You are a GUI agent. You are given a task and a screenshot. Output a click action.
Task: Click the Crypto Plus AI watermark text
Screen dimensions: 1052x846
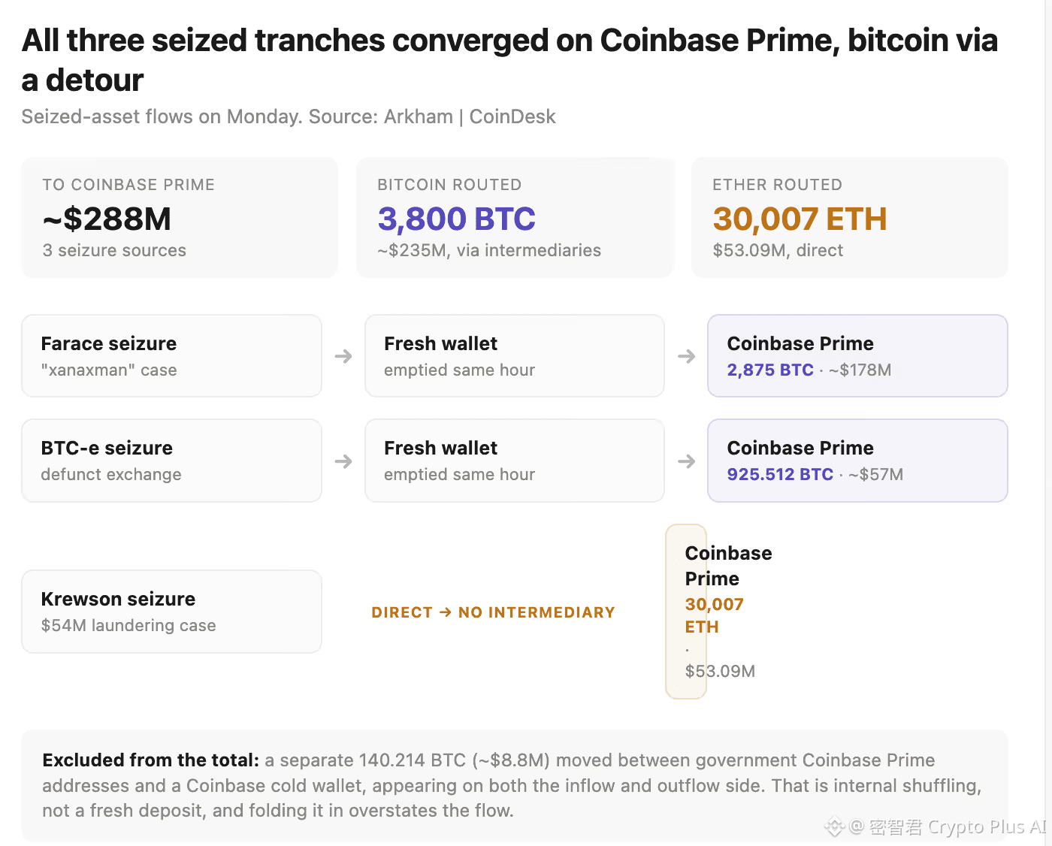point(987,827)
